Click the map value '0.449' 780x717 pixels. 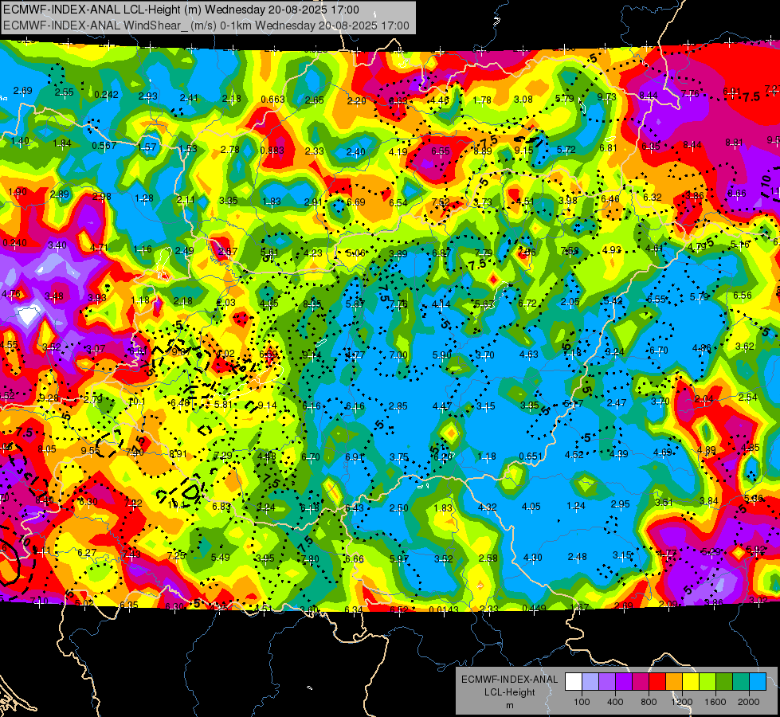pyautogui.click(x=535, y=608)
